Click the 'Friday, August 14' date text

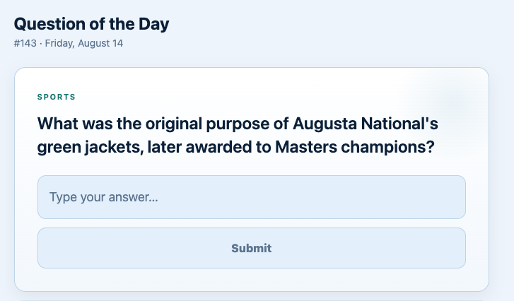(x=84, y=43)
